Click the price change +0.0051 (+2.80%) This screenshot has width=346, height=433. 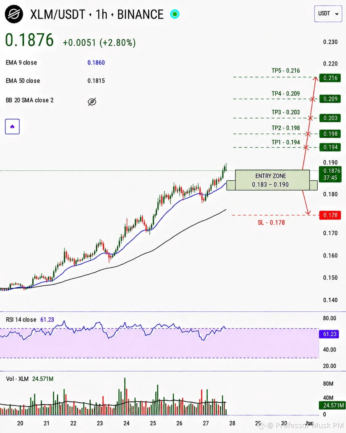99,42
